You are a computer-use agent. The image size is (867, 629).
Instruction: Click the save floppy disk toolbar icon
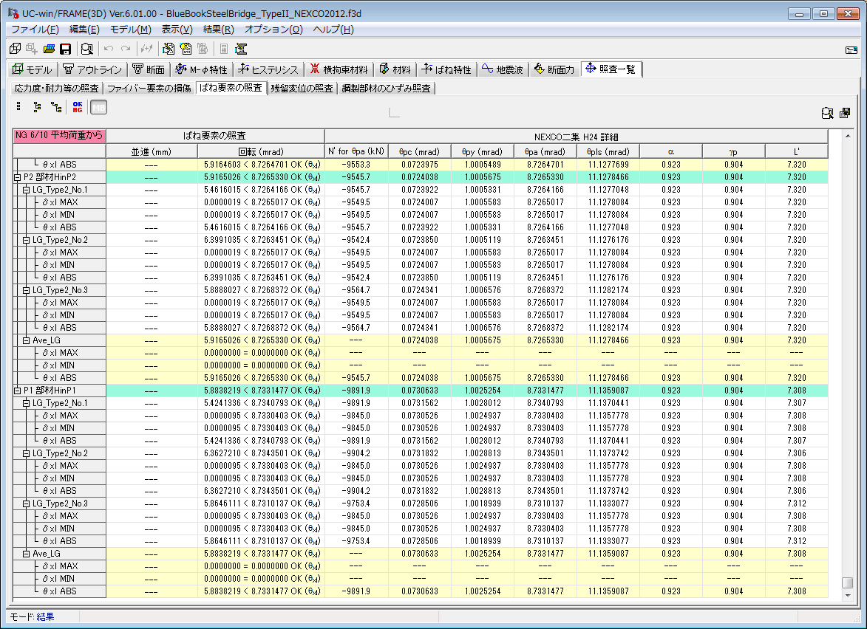(65, 49)
